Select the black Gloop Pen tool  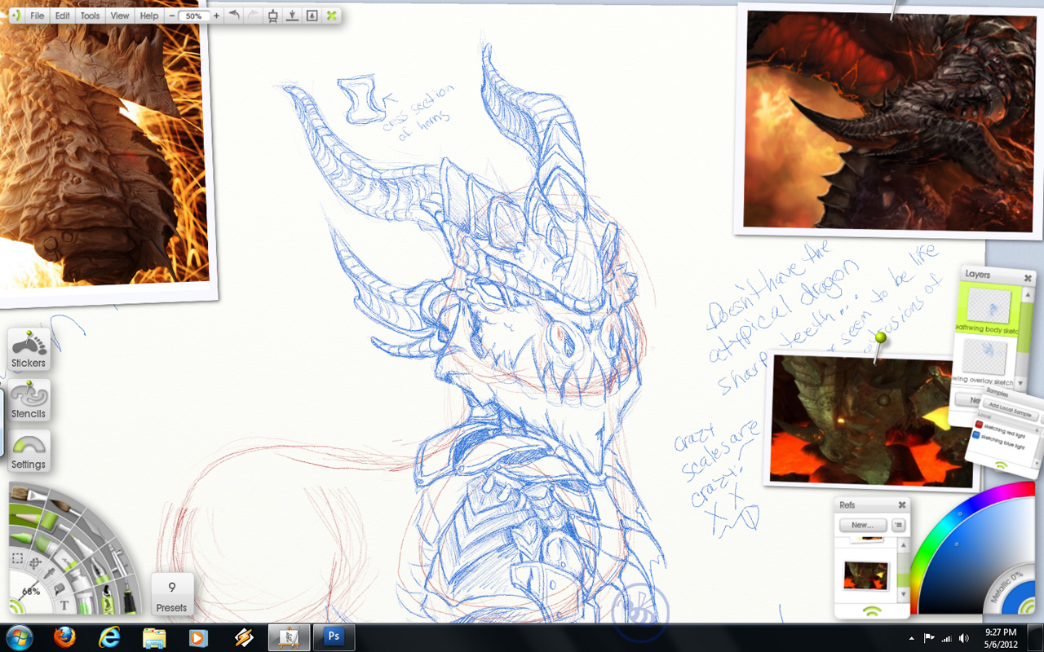128,599
